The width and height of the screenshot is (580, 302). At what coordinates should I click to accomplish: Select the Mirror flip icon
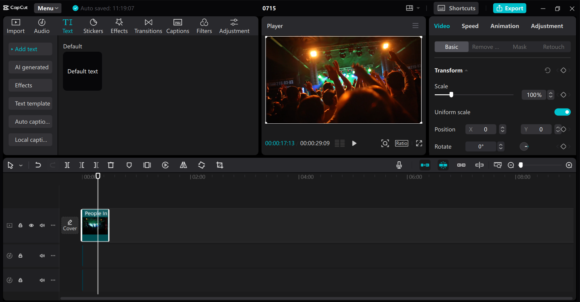(183, 165)
